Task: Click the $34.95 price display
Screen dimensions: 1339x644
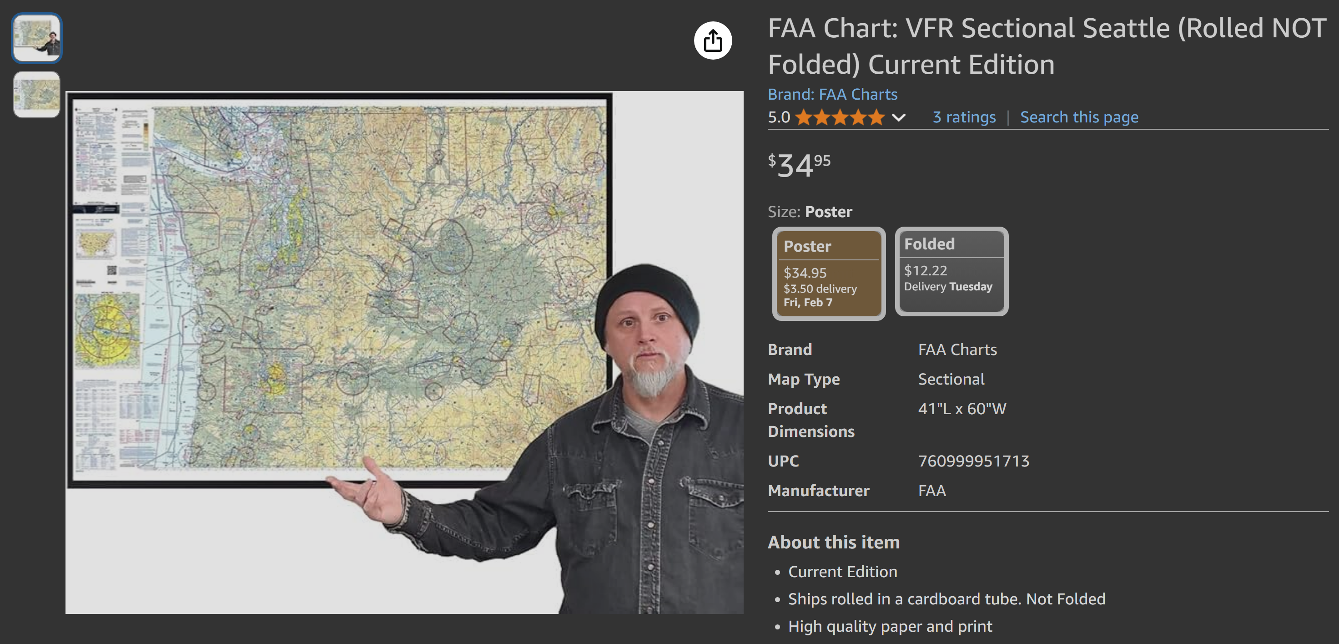Action: [x=799, y=165]
